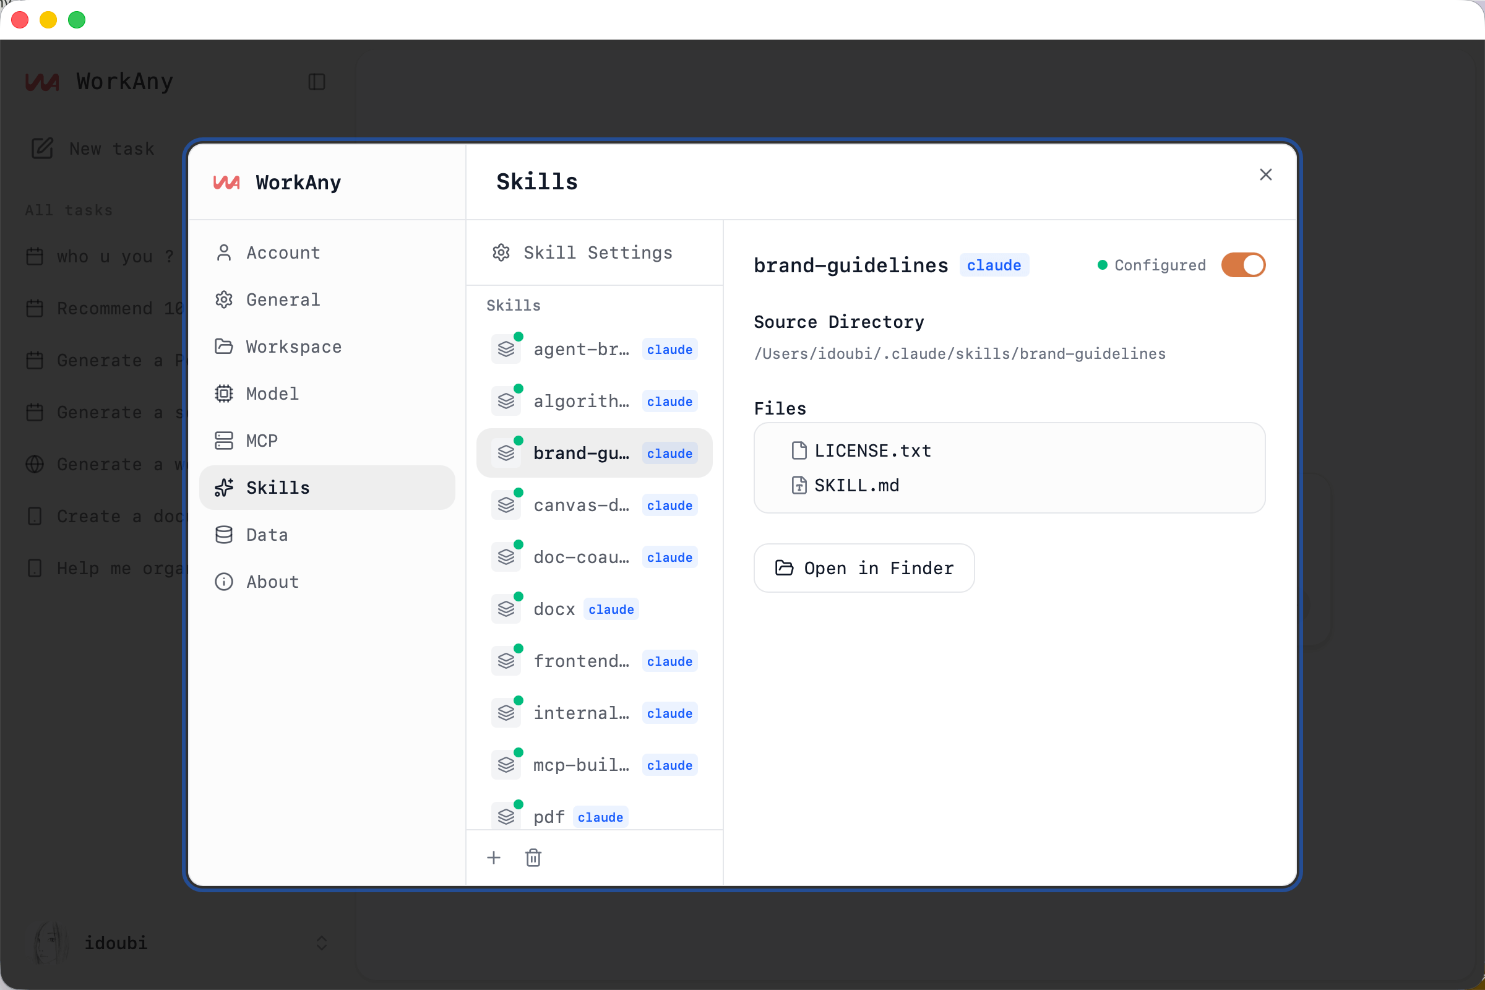
Task: Click the claude tag beside brand-guidelines title
Action: (994, 265)
